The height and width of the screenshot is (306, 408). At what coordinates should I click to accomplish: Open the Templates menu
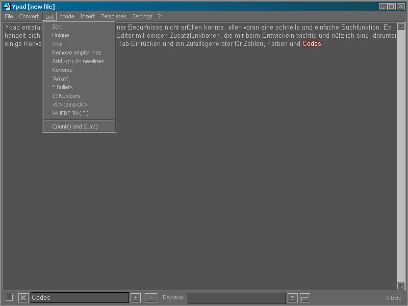(113, 16)
